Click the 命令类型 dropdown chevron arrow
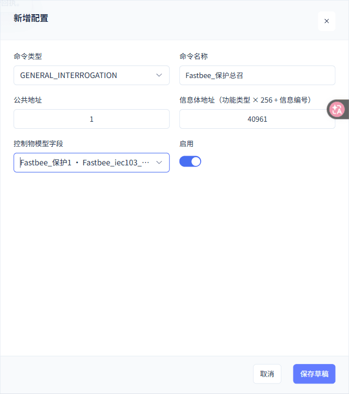The image size is (349, 394). coord(159,75)
